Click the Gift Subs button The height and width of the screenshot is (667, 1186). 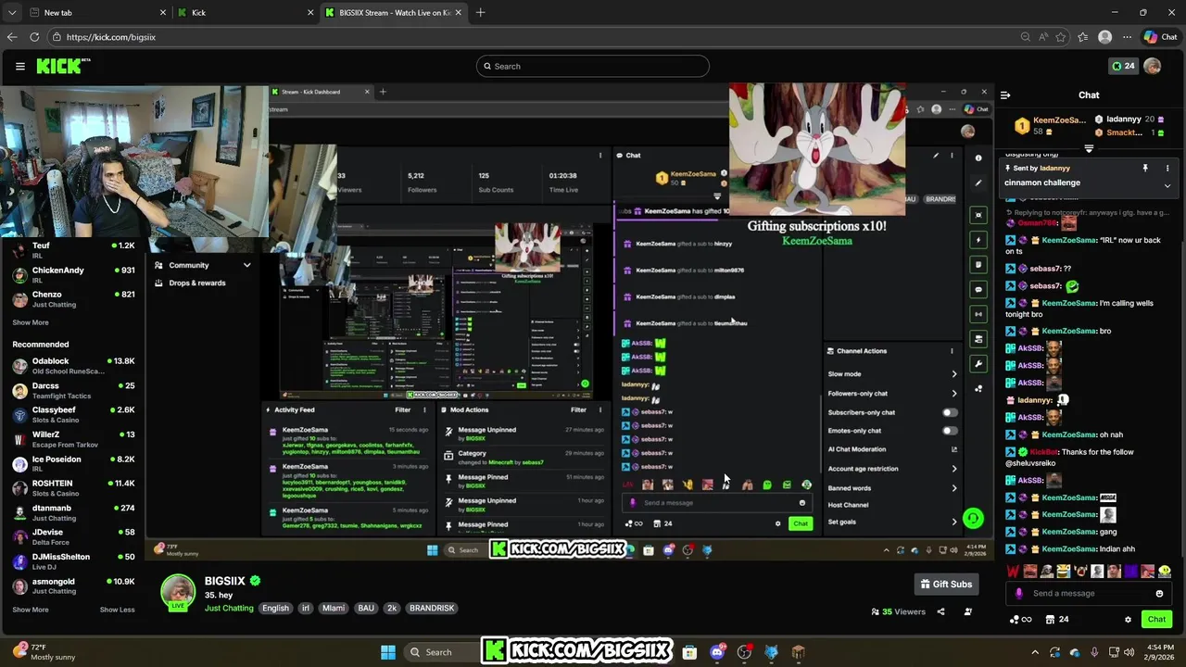946,584
